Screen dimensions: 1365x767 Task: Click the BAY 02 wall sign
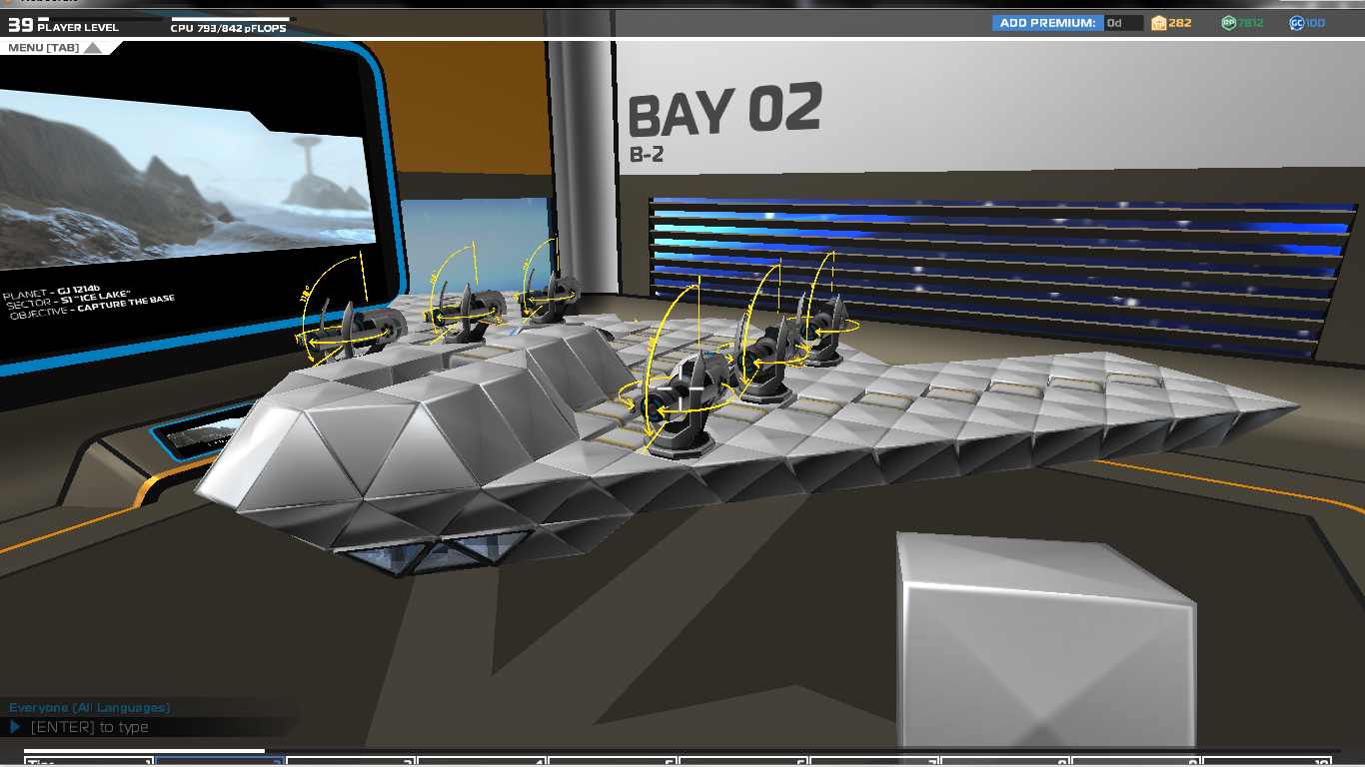click(724, 110)
